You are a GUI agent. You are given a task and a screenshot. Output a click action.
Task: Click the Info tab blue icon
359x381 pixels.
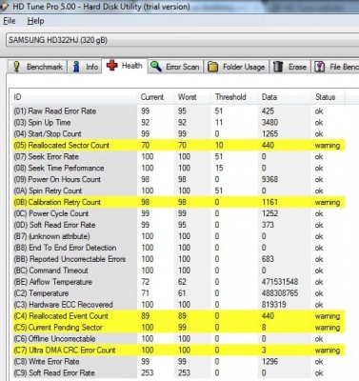(x=76, y=67)
